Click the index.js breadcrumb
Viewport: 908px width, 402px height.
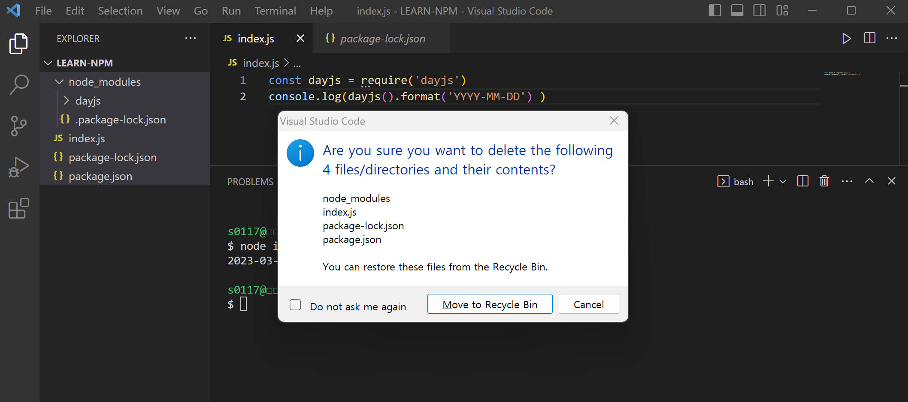[x=261, y=63]
